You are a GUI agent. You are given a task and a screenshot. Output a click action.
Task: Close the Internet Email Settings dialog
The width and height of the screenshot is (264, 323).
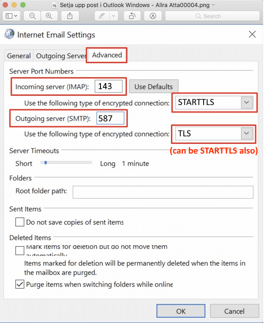pos(252,34)
